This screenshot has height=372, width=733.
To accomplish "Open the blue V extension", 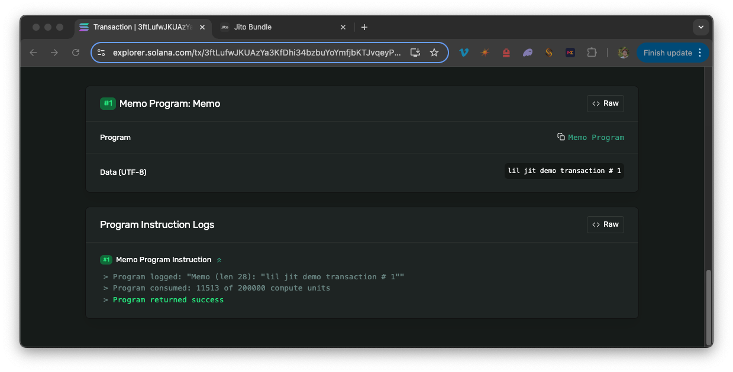I will pyautogui.click(x=464, y=53).
